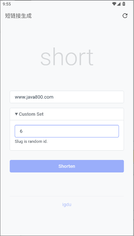Click the Wi-Fi status icon
The height and width of the screenshot is (236, 134).
tap(114, 4)
